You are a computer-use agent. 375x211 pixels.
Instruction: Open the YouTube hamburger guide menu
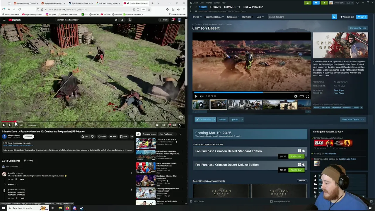(4, 20)
